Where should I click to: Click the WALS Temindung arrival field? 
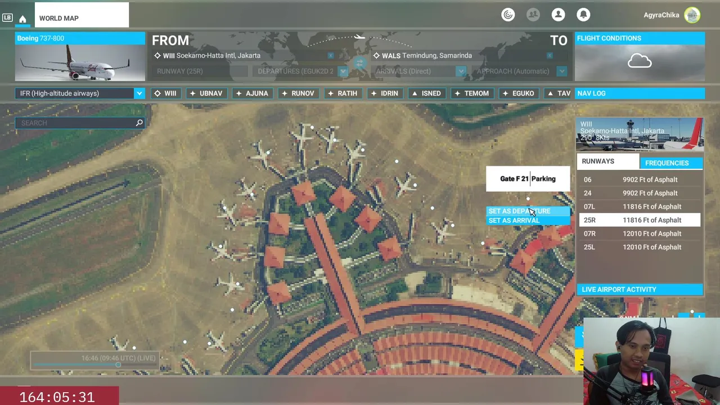pyautogui.click(x=464, y=55)
